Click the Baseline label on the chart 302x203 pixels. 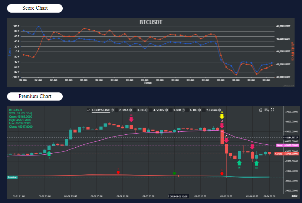(12, 177)
